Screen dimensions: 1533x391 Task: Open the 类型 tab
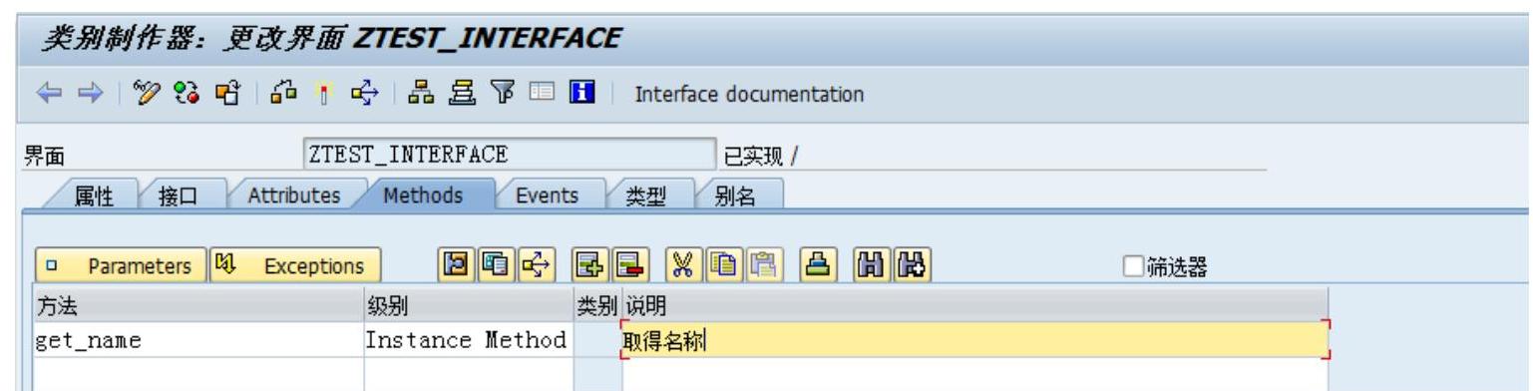(x=644, y=195)
